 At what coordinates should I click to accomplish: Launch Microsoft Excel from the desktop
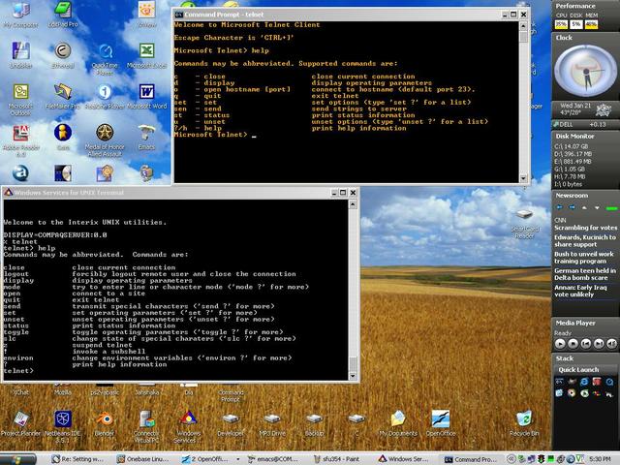click(x=146, y=55)
